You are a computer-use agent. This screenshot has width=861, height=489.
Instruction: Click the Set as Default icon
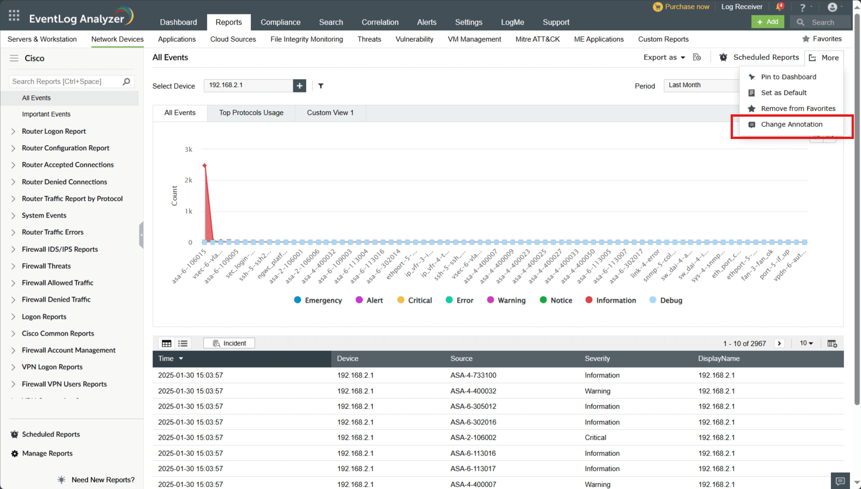pyautogui.click(x=752, y=93)
